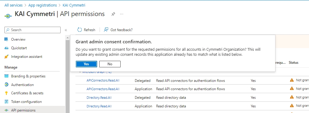Launch Integration assistant rocket icon
The height and width of the screenshot is (113, 309).
[x=6, y=56]
